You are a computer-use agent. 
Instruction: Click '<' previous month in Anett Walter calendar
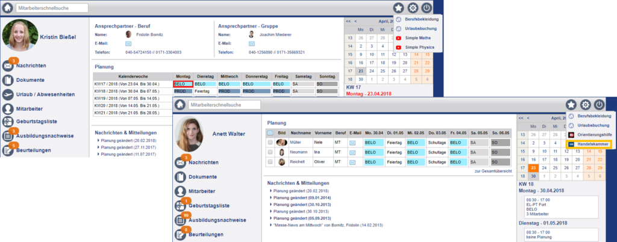528,118
